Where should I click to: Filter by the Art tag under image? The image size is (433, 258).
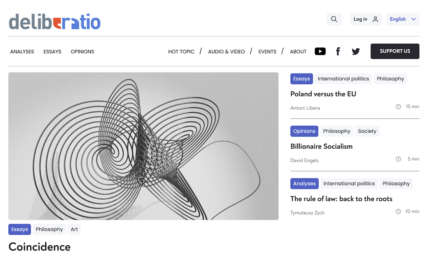click(74, 229)
